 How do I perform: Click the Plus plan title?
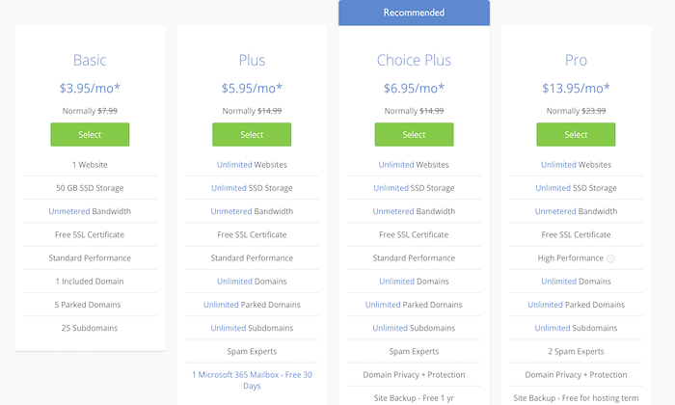point(252,60)
